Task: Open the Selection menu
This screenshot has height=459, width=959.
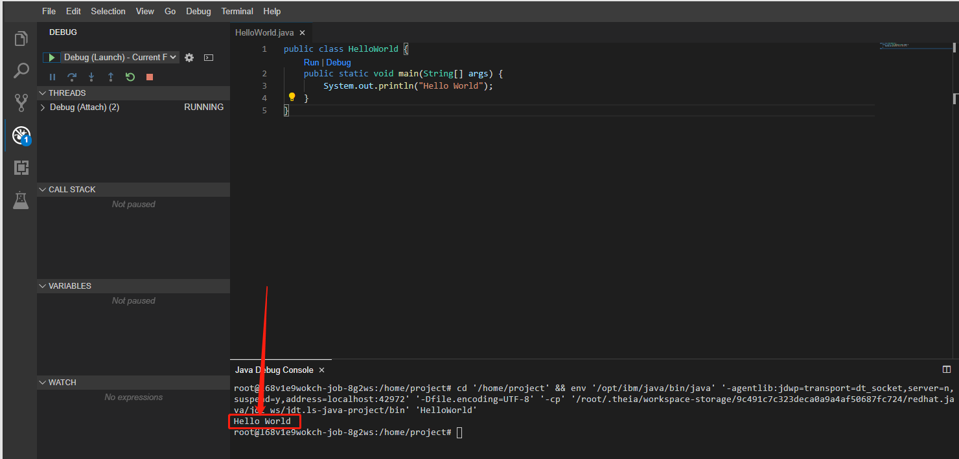Action: [x=108, y=11]
